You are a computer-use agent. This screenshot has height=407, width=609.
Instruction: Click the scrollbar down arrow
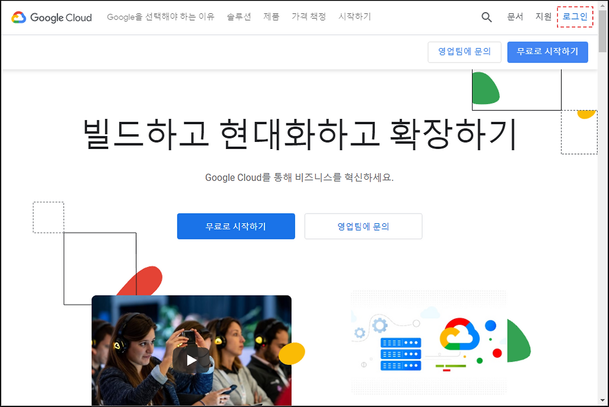pos(603,401)
